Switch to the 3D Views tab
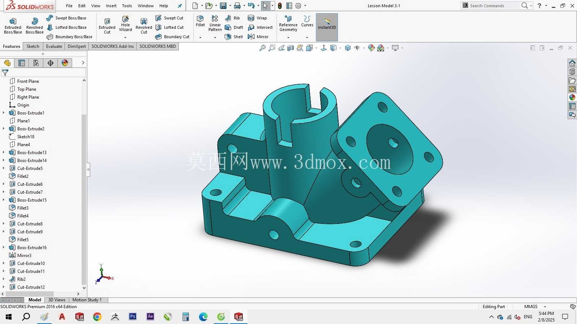 [57, 300]
